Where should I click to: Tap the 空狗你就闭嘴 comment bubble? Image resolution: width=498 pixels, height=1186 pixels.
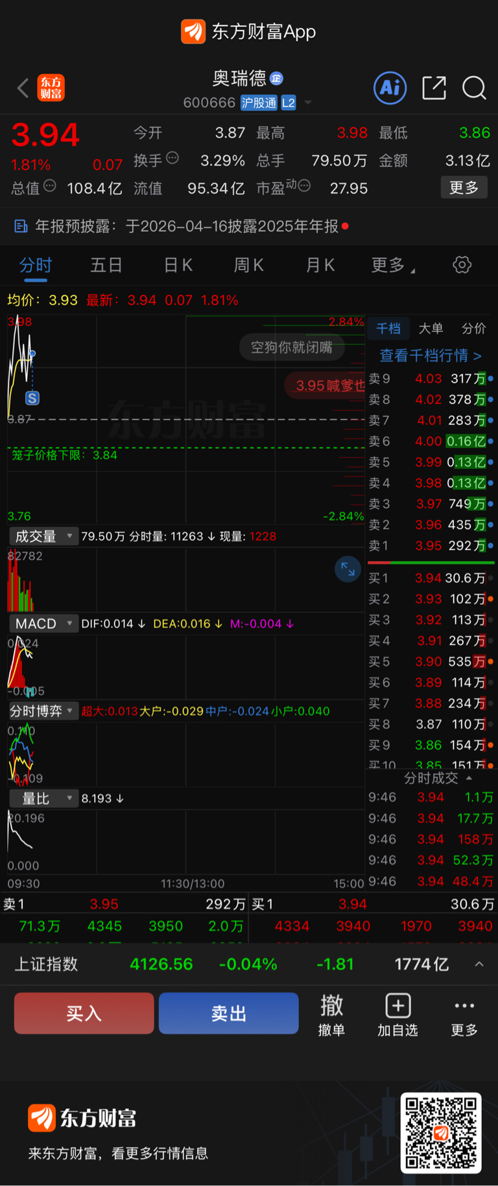(291, 347)
